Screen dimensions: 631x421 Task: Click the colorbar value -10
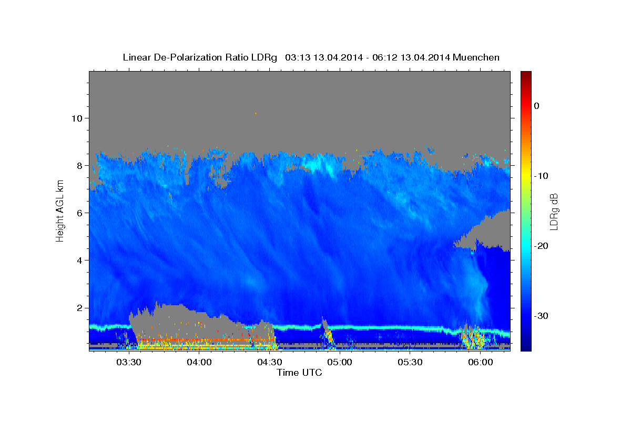541,176
